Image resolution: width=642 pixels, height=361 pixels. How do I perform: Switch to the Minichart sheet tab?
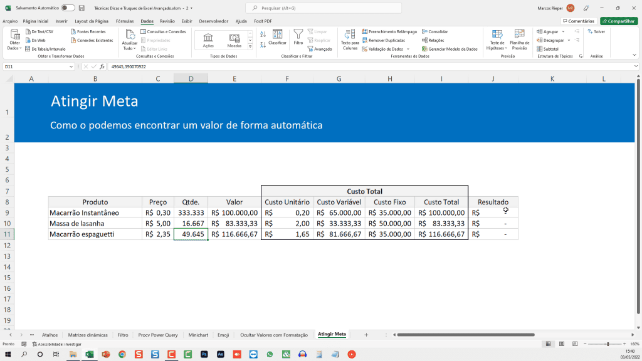(x=198, y=335)
